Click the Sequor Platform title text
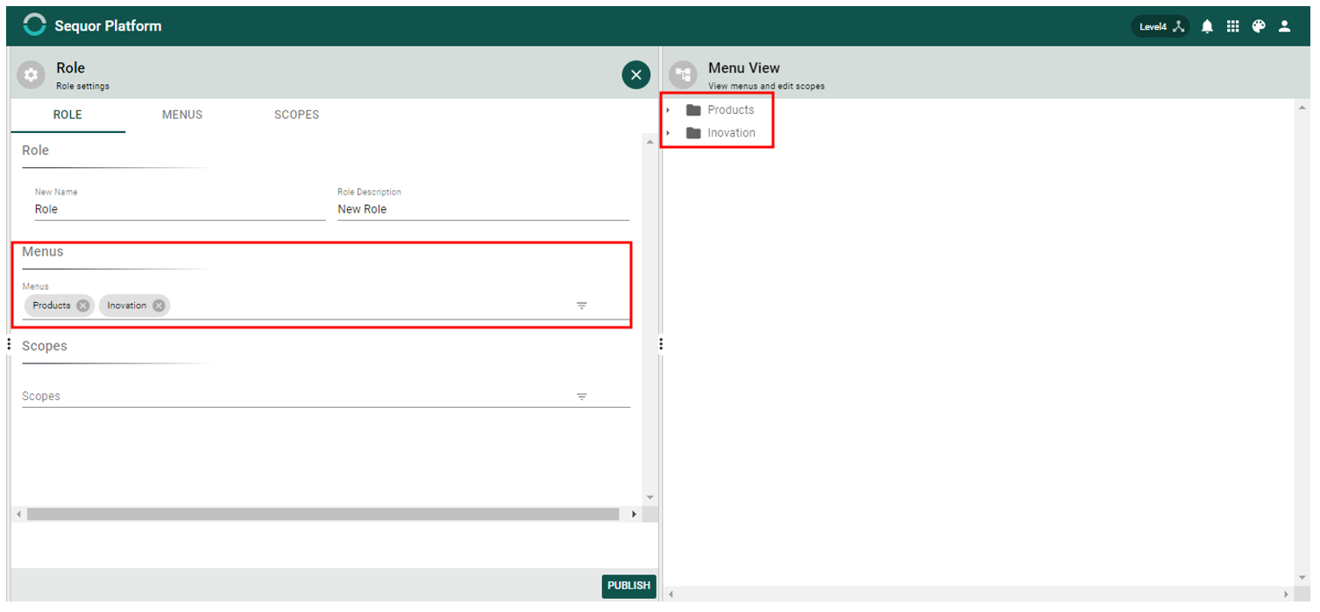This screenshot has width=1320, height=612. click(x=108, y=26)
